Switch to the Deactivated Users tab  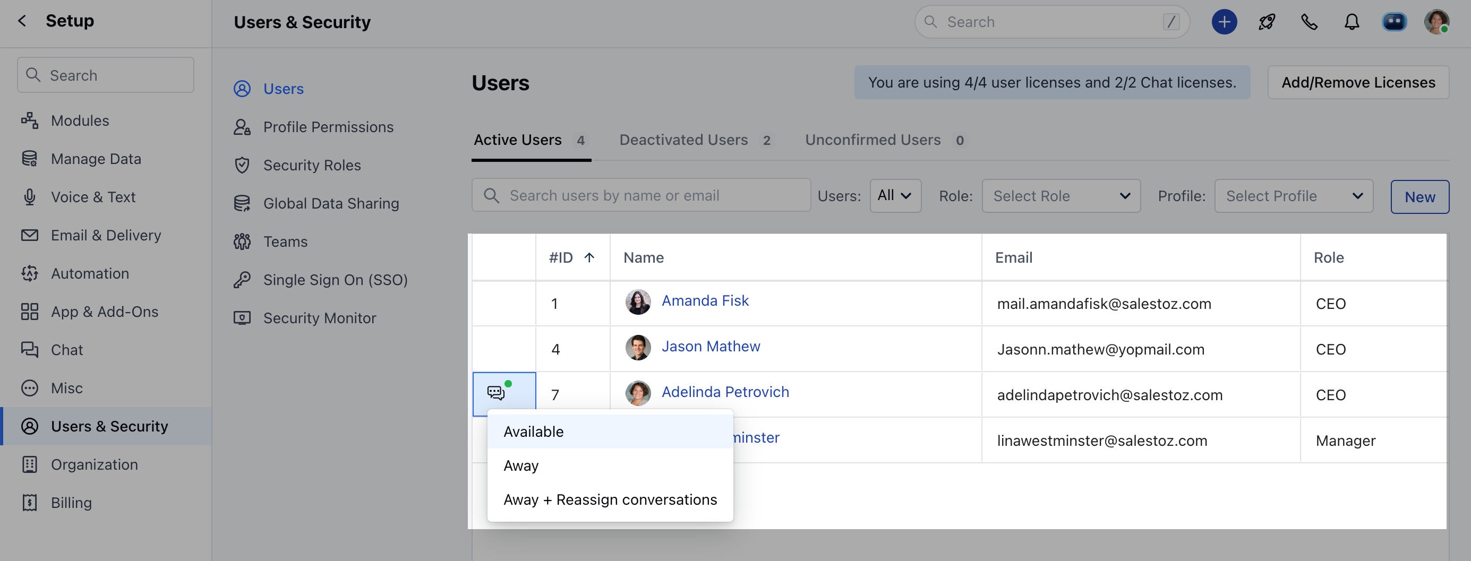point(683,140)
